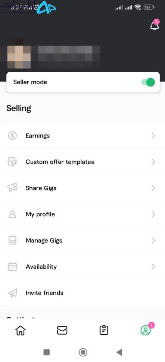
Task: Tap the Manage Gigs card icon
Action: point(12,240)
